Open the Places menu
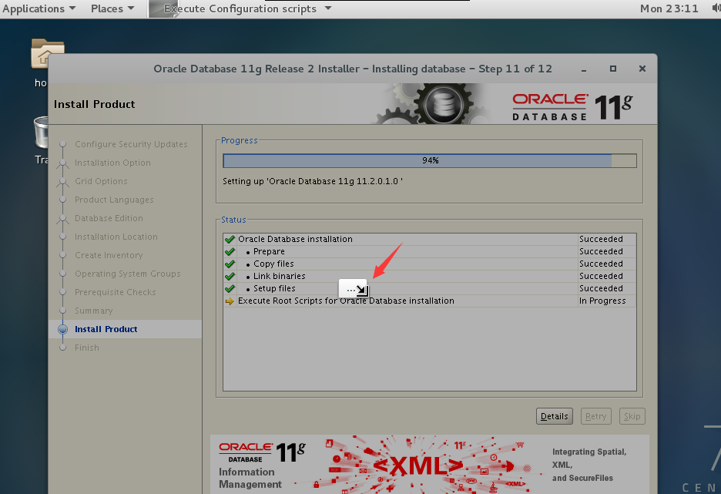This screenshot has height=494, width=721. [x=107, y=8]
